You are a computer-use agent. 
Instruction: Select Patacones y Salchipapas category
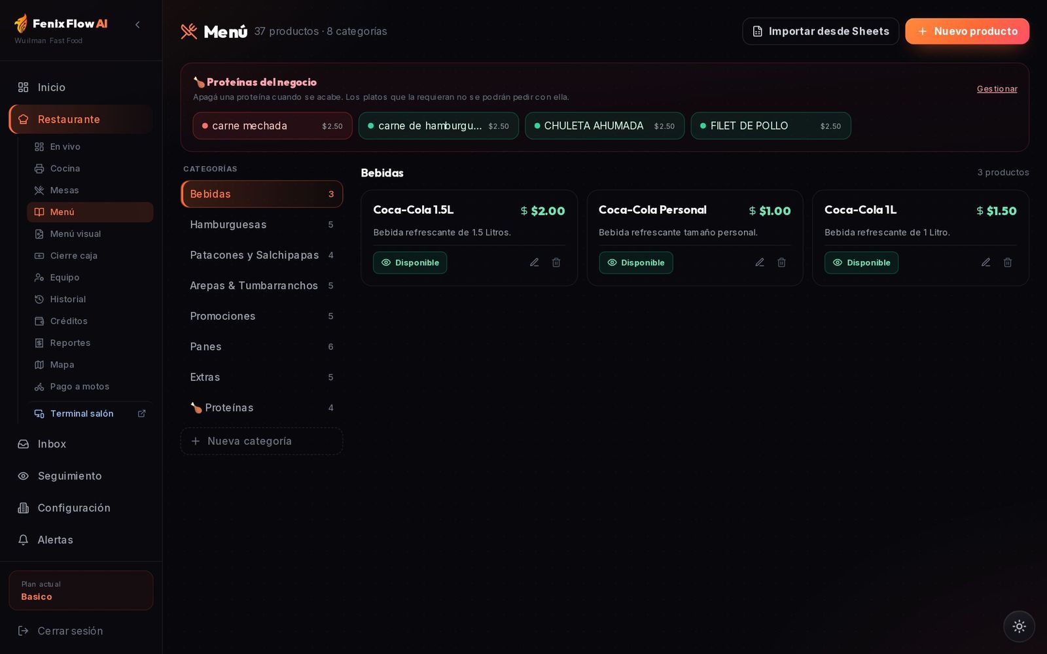click(262, 255)
